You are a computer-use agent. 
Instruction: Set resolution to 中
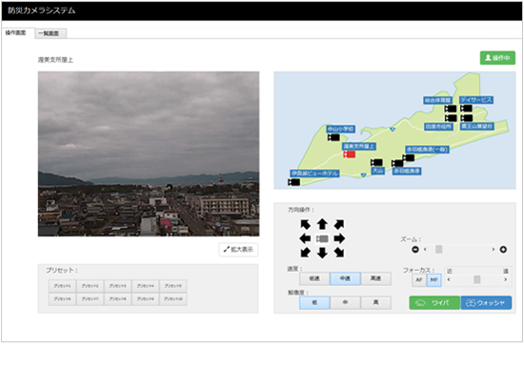pos(345,302)
